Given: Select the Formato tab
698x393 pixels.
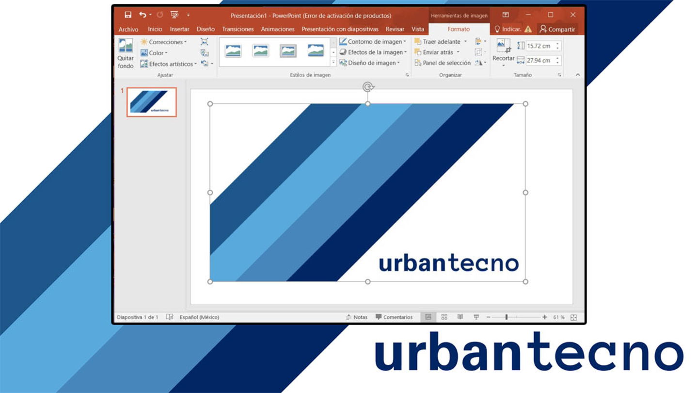Looking at the screenshot, I should click(459, 29).
